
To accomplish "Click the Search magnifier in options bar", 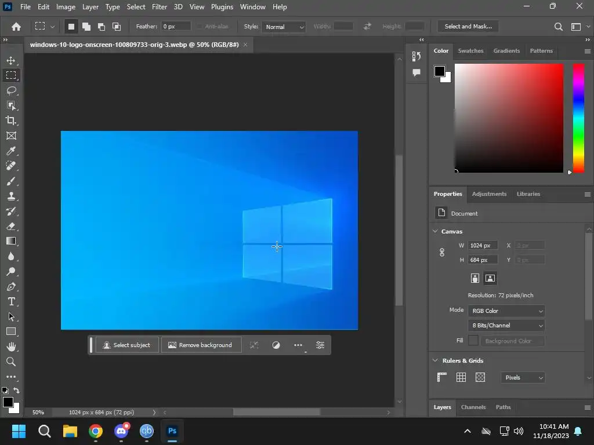I will (559, 27).
